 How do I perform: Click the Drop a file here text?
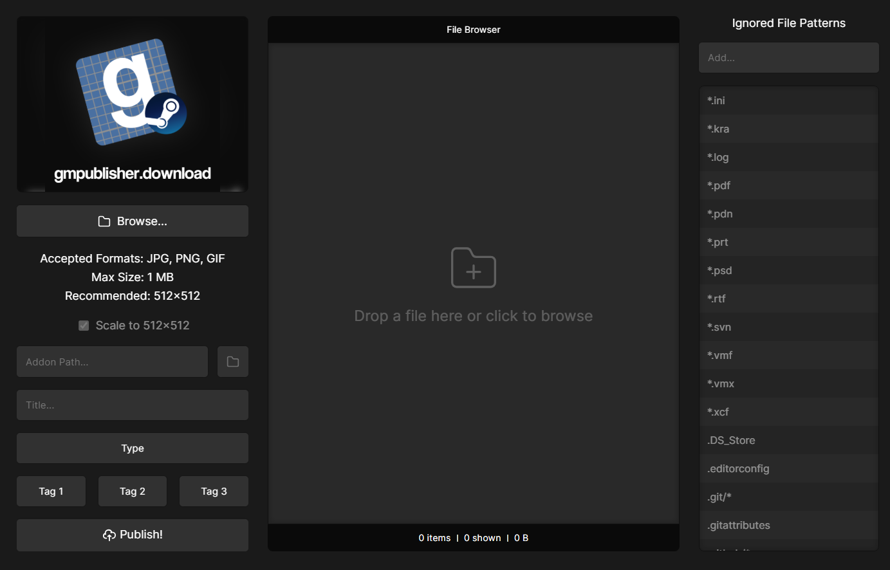[474, 316]
